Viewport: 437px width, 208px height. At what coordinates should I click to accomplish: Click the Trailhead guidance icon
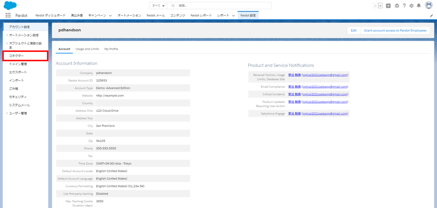[397, 6]
